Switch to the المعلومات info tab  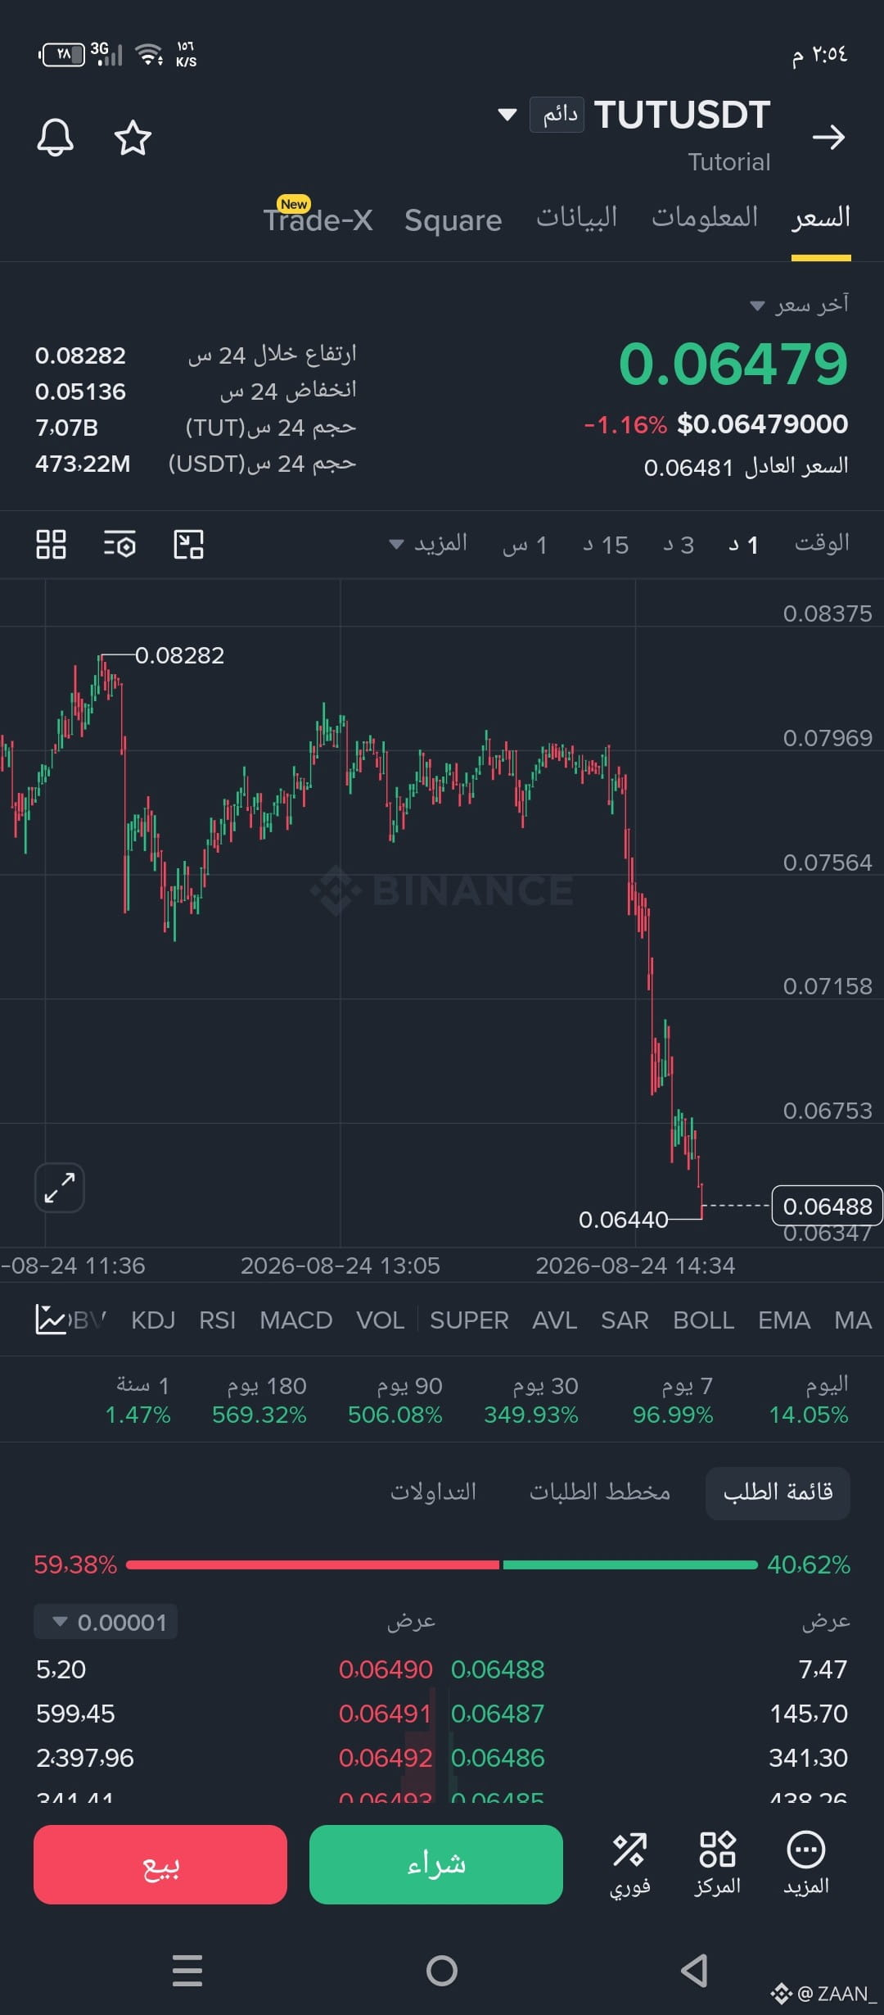pos(705,218)
